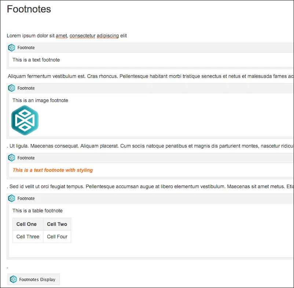
Task: Select the large hexagon logo image
Action: click(25, 120)
